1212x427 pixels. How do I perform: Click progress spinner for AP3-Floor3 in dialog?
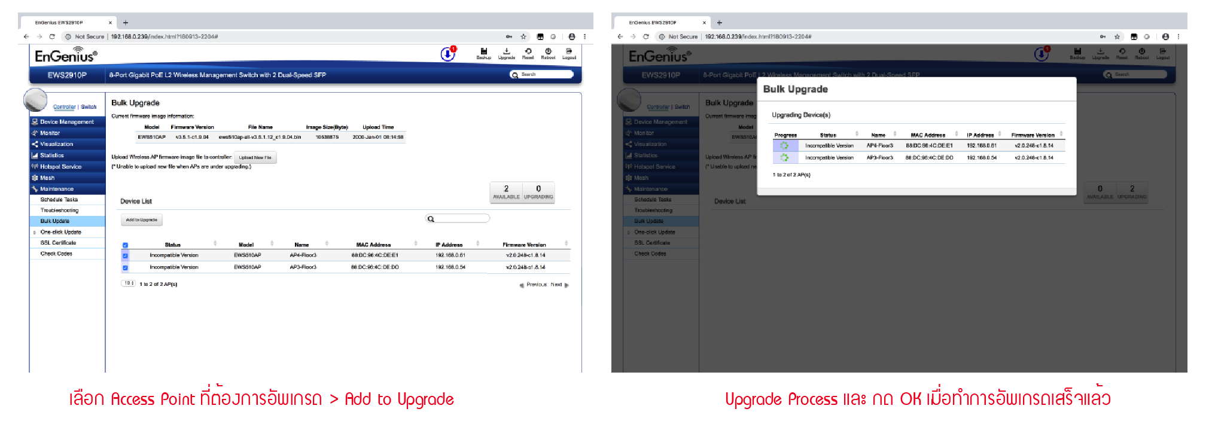pos(784,157)
